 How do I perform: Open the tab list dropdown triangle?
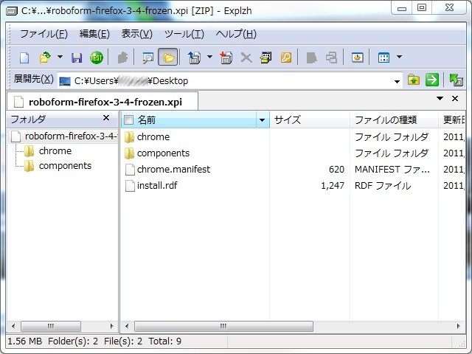coord(440,98)
